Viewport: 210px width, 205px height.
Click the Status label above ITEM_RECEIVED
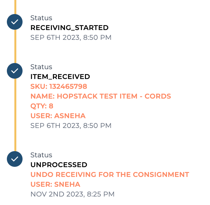41,67
